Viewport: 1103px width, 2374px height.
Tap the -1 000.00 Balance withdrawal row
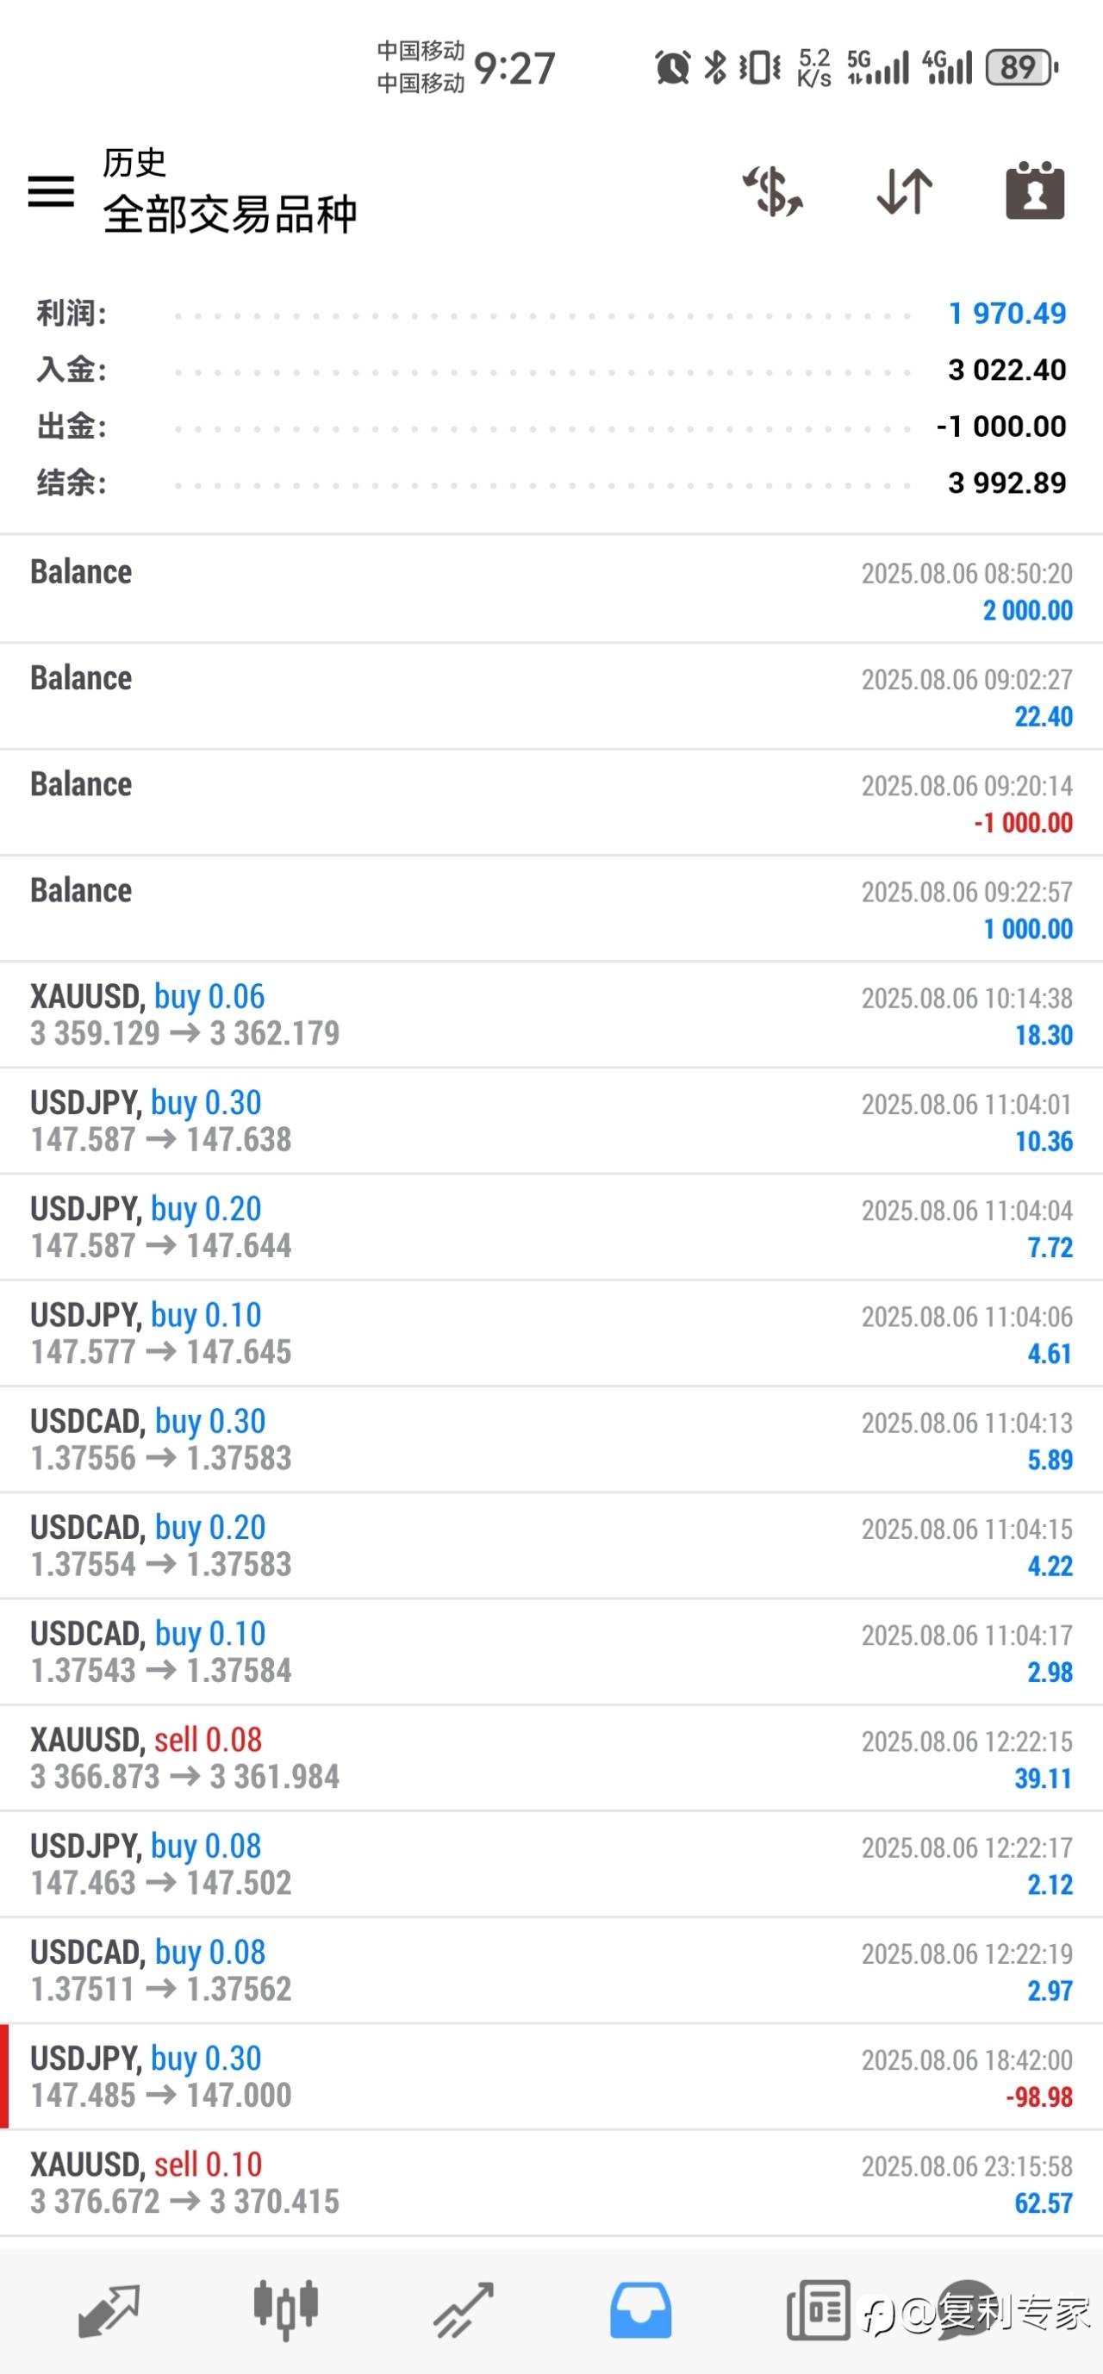coord(551,803)
